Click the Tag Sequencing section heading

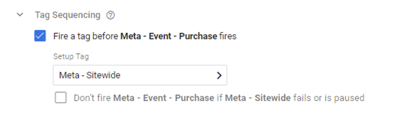[x=67, y=15]
